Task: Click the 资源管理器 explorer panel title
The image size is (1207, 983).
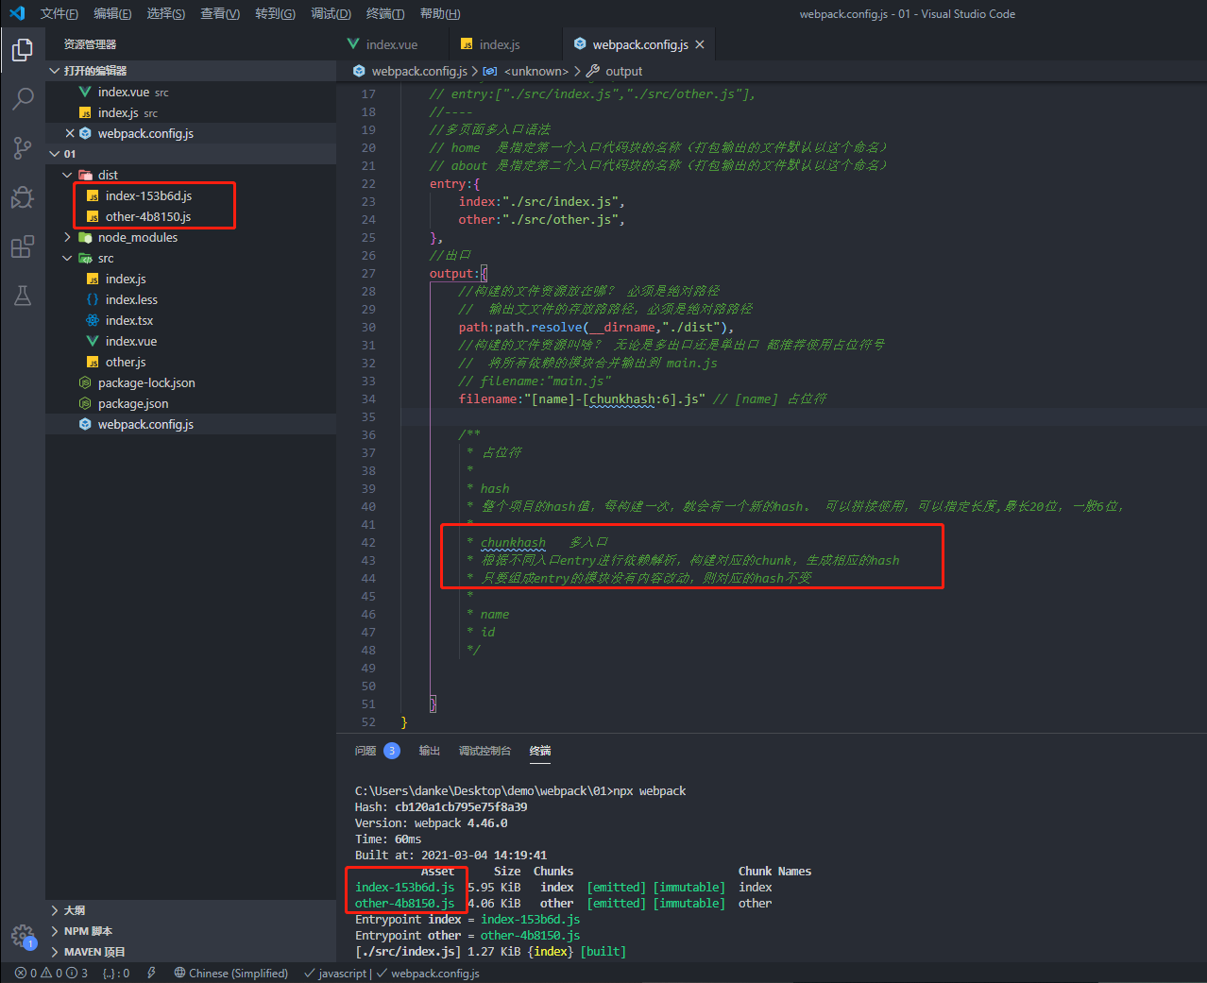Action: (x=91, y=44)
